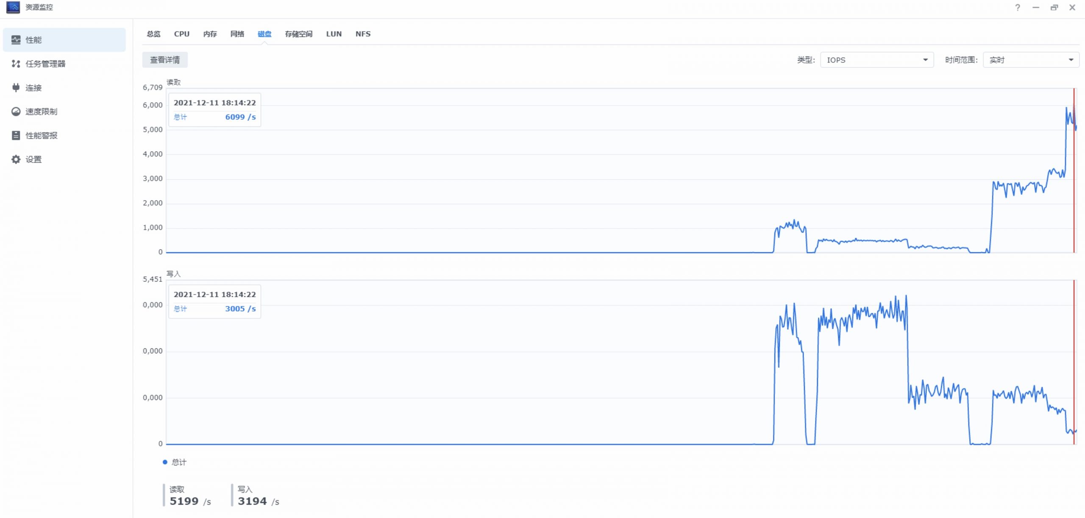The image size is (1085, 518).
Task: Click the 读取 chart title
Action: click(174, 82)
